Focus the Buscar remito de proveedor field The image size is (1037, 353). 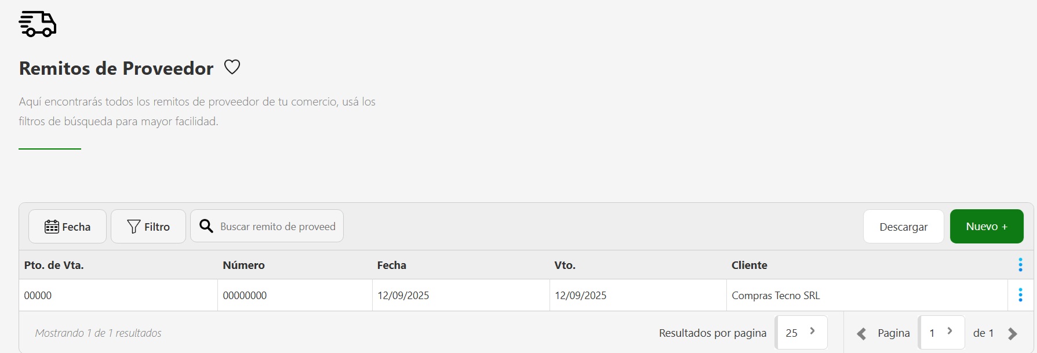(x=278, y=227)
